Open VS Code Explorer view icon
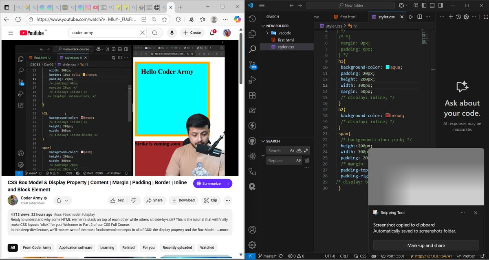 point(252,34)
